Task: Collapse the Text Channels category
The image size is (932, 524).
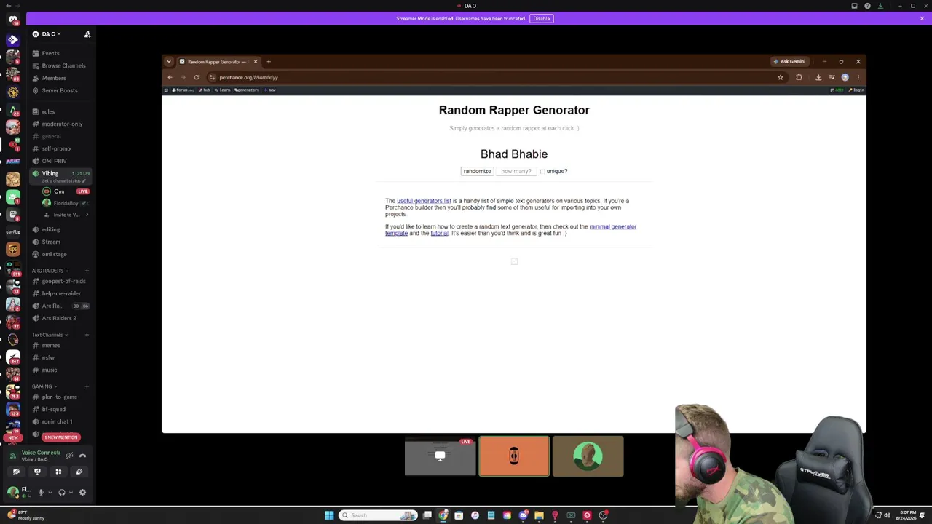Action: [50, 335]
